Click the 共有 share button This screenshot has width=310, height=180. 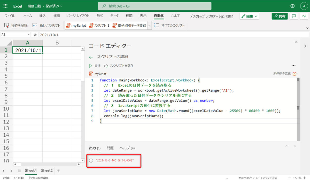pos(280,16)
